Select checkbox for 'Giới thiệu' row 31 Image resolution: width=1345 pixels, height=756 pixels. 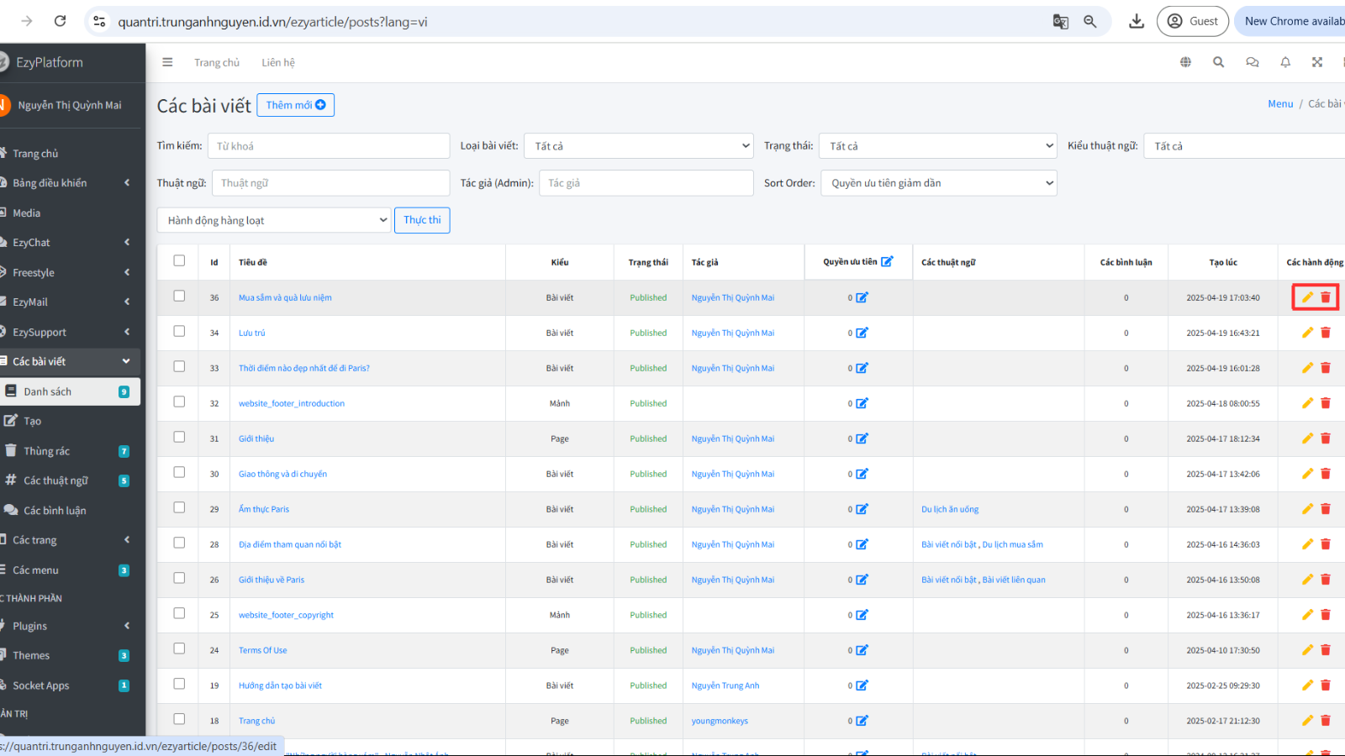[179, 437]
